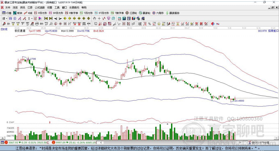This screenshot has height=151, width=279.
Task: Open the 赢家服务 button
Action: [173, 13]
